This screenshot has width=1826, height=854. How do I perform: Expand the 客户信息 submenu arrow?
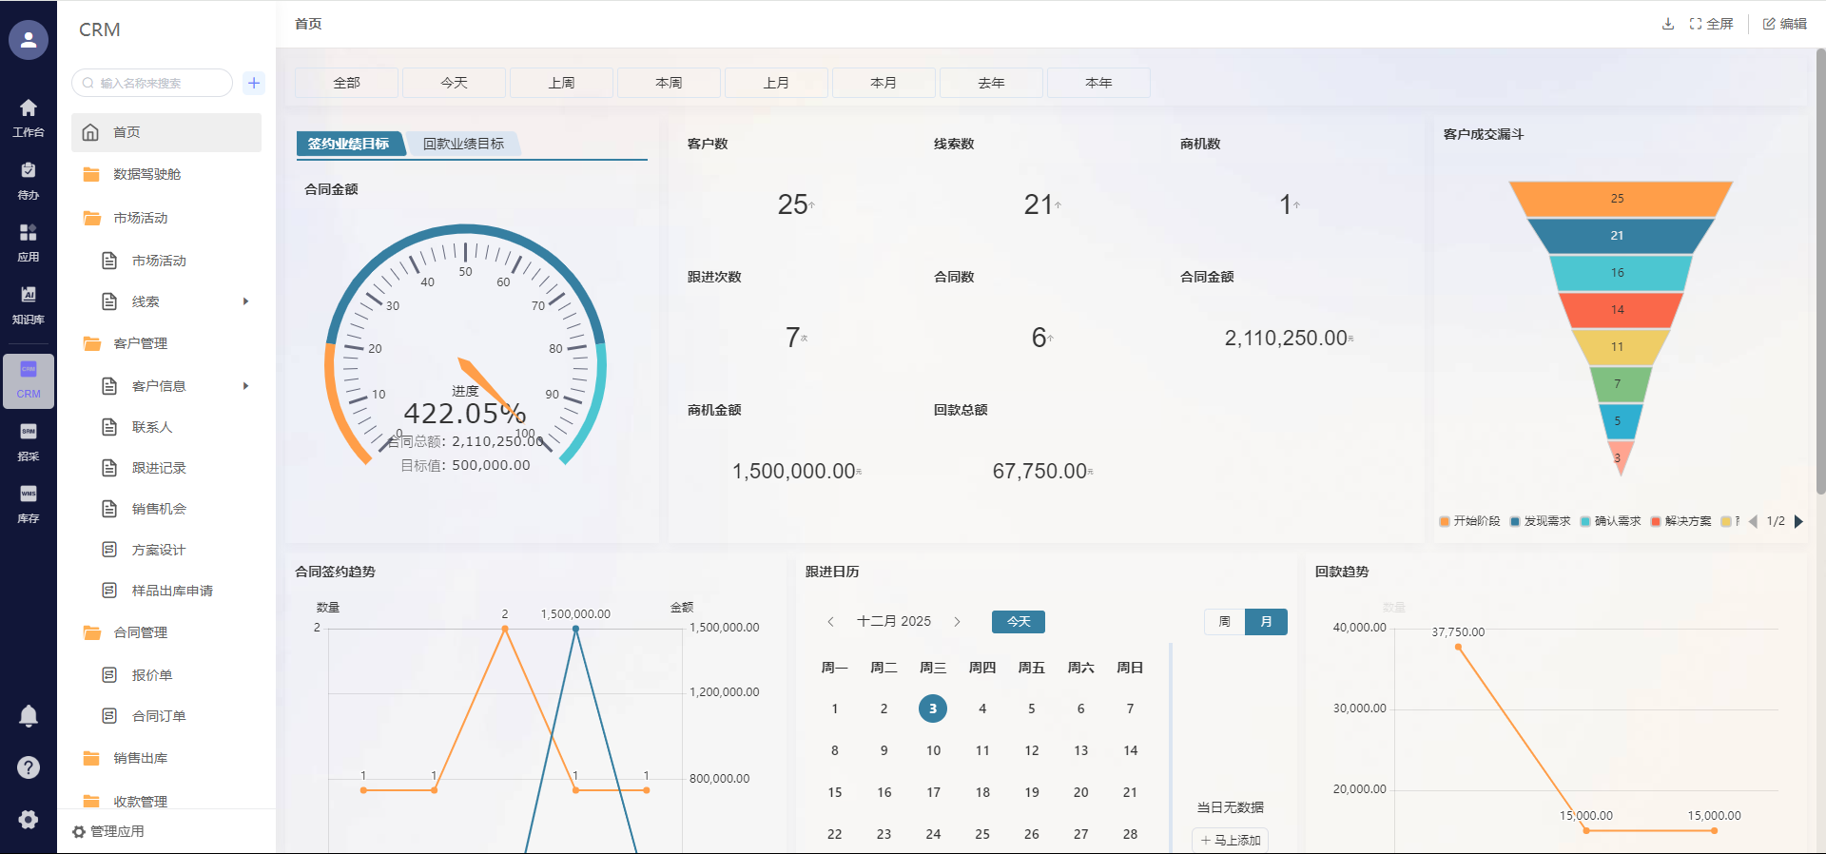(245, 386)
